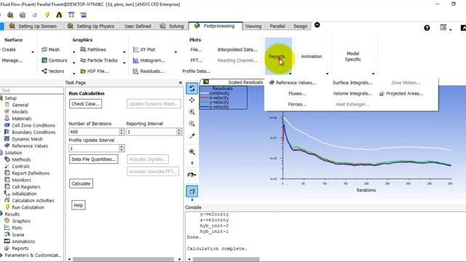Open Vectors graphics option
Screen dimensions: 466x262
(x=52, y=71)
